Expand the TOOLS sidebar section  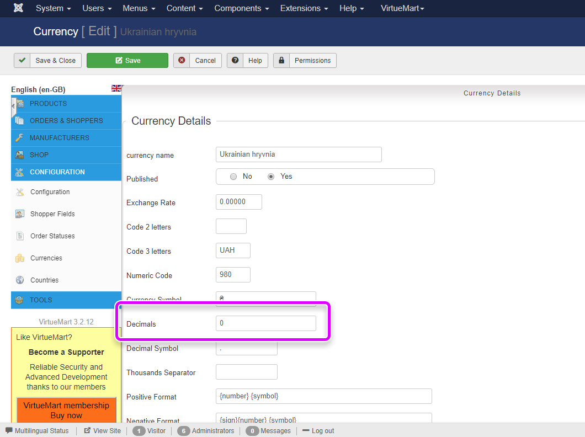tap(66, 300)
